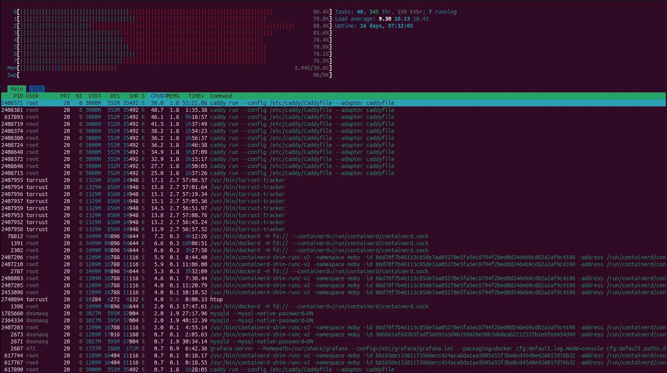The height and width of the screenshot is (373, 667).
Task: Select containerd-shim row PID 2673
Action: coord(333,334)
